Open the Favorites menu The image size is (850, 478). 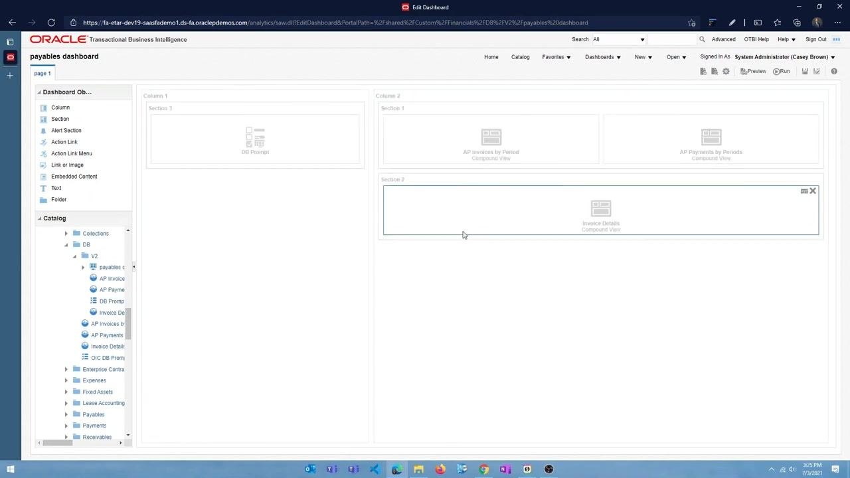point(556,57)
